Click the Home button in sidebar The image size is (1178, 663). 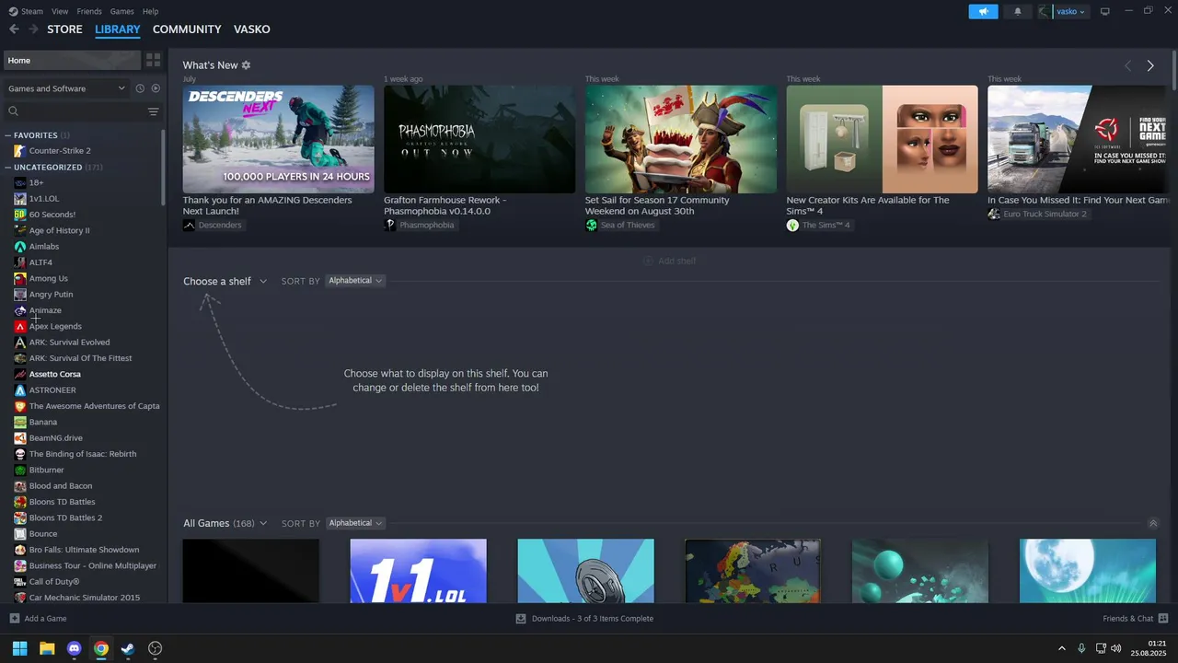(72, 60)
